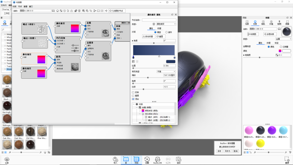Click the 位置 position slider handle

[x=133, y=68]
